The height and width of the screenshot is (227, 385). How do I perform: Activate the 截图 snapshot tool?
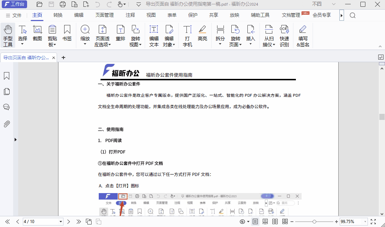coord(37,35)
